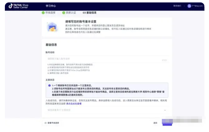The width and height of the screenshot is (209, 132).
Task: Click the green checkmark beside 市场选择
Action: pos(43,13)
